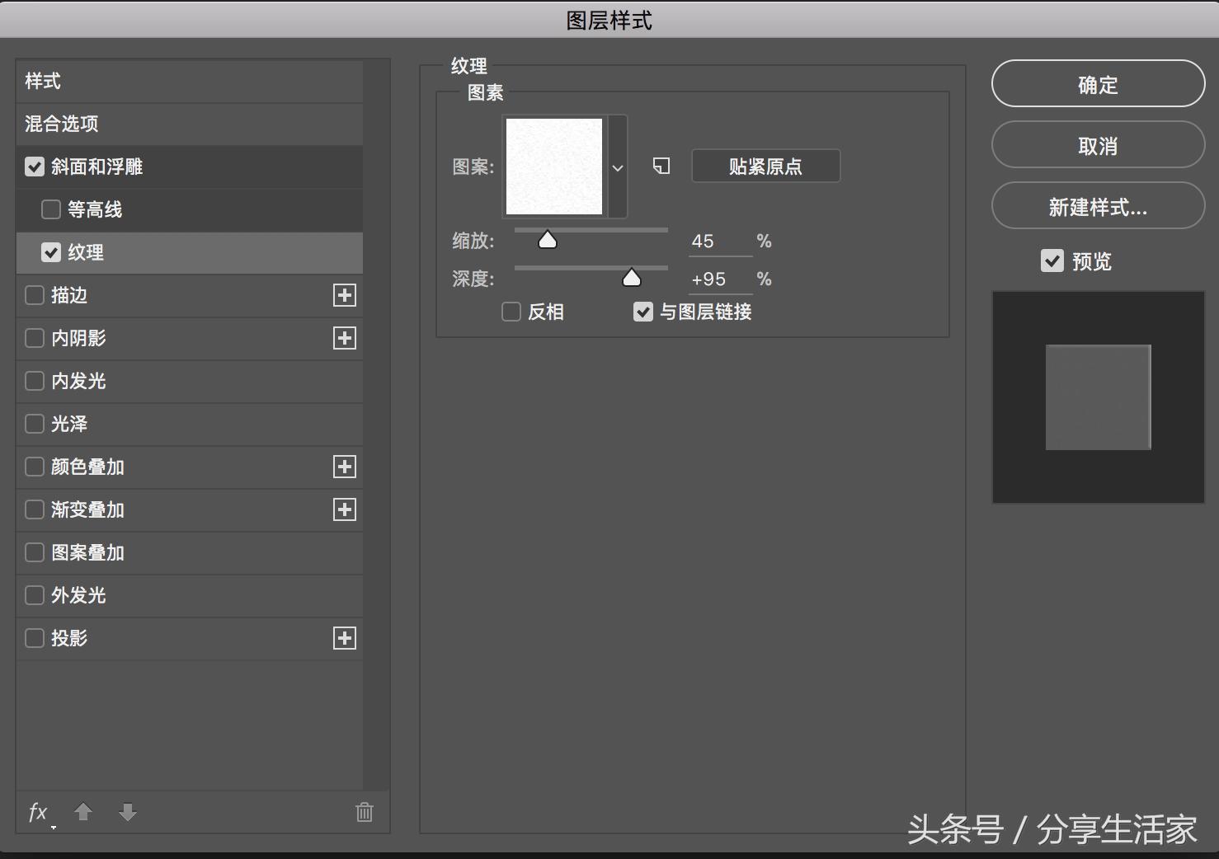Click the plus icon next to 内阴影
The height and width of the screenshot is (859, 1219).
344,338
